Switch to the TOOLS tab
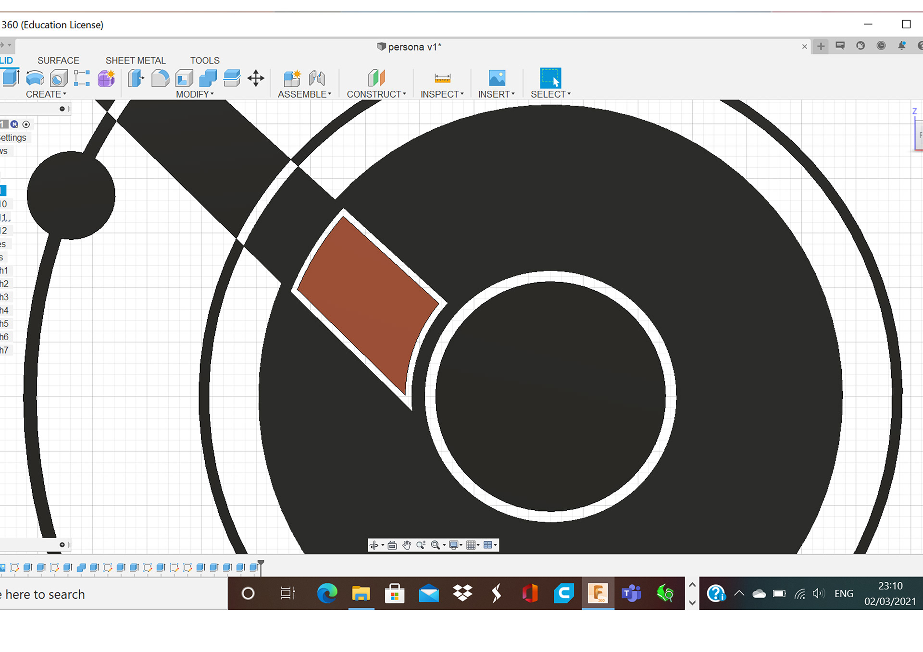This screenshot has width=923, height=652. [205, 61]
